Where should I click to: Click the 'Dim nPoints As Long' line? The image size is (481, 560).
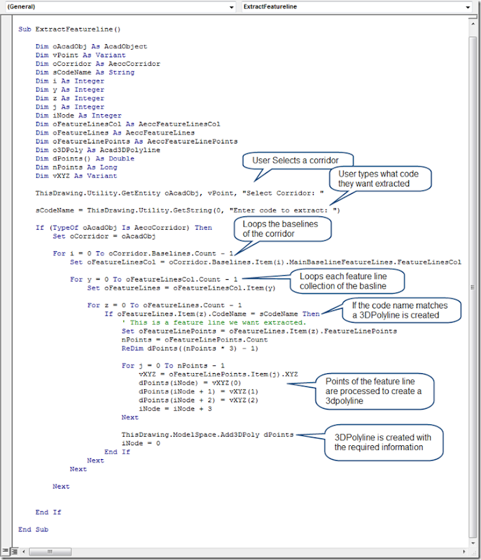click(76, 167)
